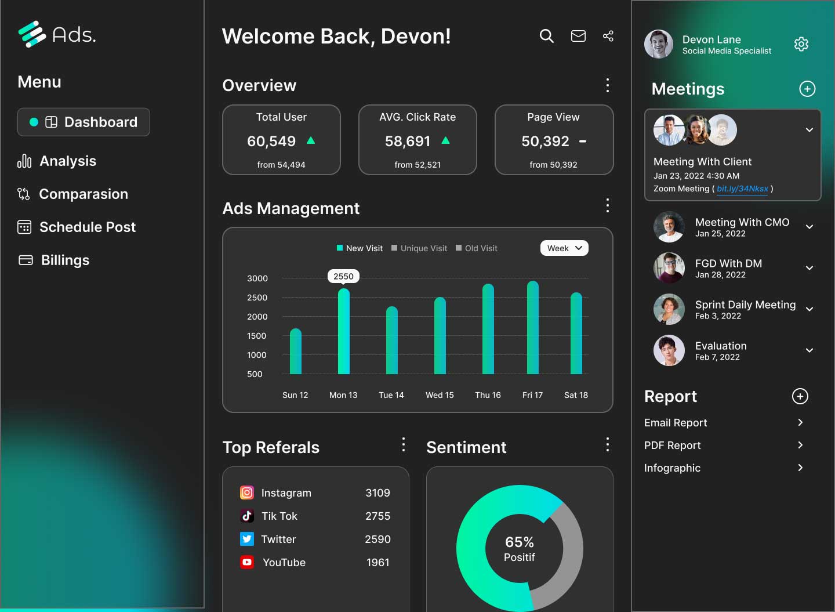This screenshot has height=612, width=835.
Task: Click Instagram count 3109
Action: [x=377, y=493]
